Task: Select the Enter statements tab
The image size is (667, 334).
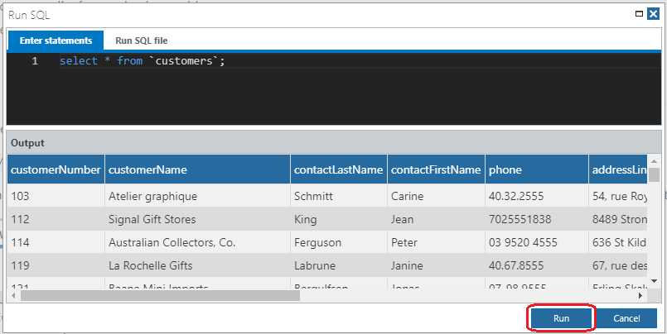Action: [56, 41]
